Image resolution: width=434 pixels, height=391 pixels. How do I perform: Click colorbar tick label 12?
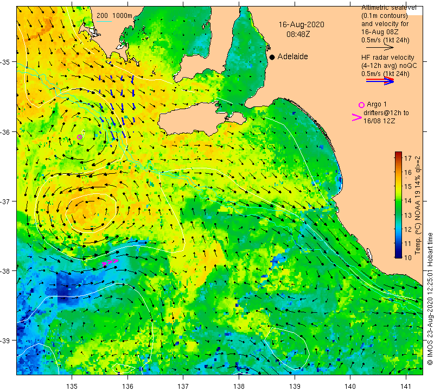click(408, 229)
